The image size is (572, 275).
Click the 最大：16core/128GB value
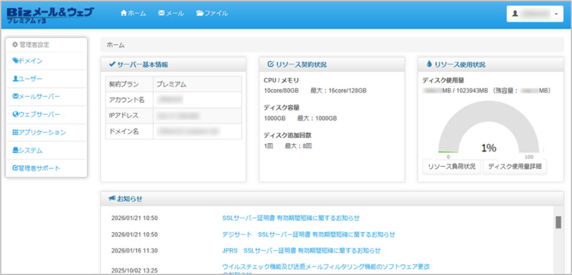click(338, 90)
